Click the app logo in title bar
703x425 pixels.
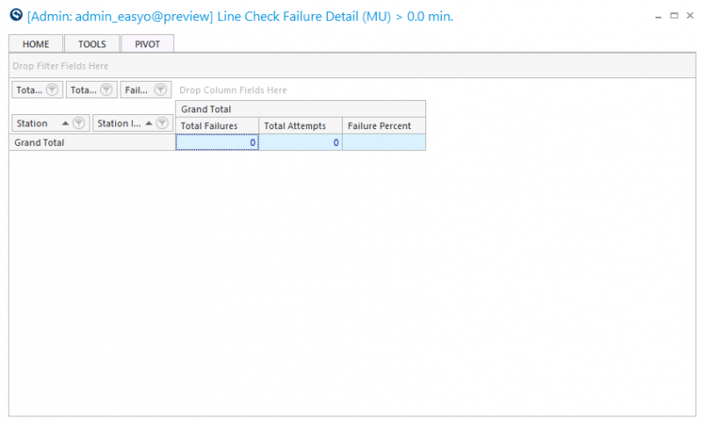point(16,15)
